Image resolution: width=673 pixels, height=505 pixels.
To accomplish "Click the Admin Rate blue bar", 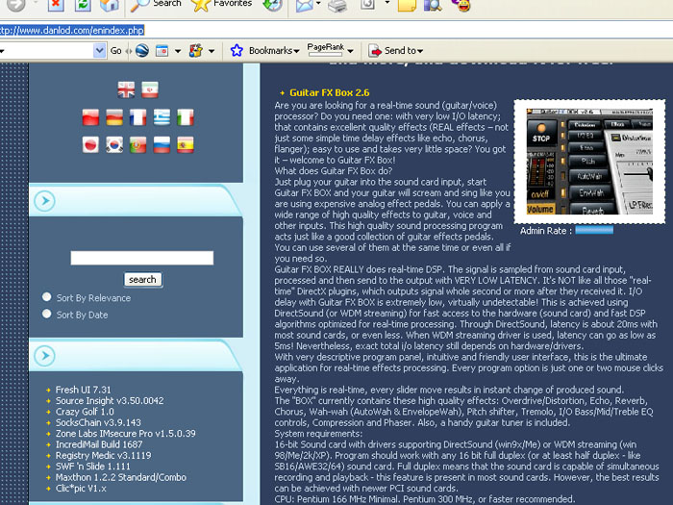I will (594, 230).
